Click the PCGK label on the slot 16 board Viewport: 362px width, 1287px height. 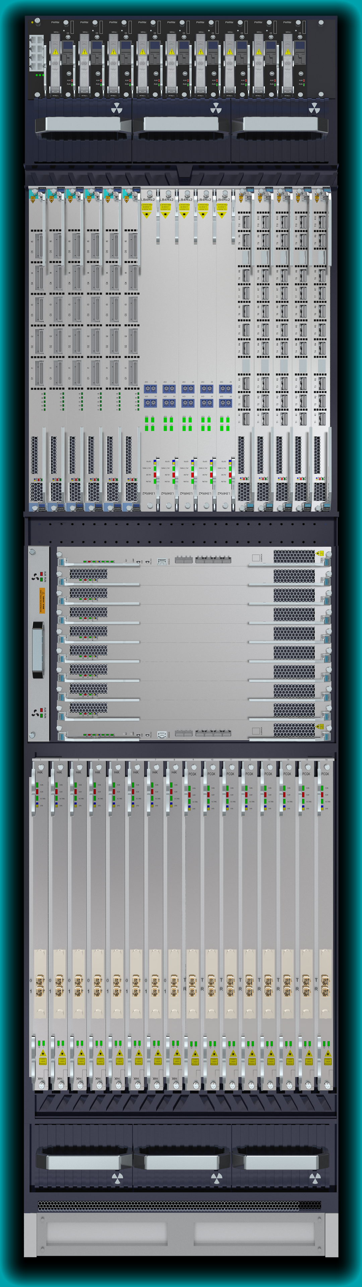pos(325,774)
